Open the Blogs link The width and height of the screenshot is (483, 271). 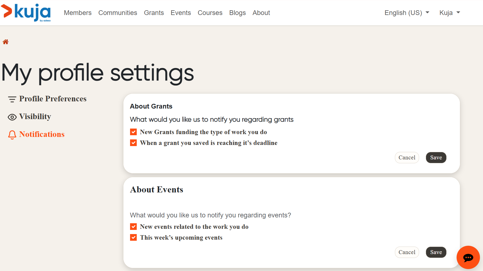click(x=237, y=13)
